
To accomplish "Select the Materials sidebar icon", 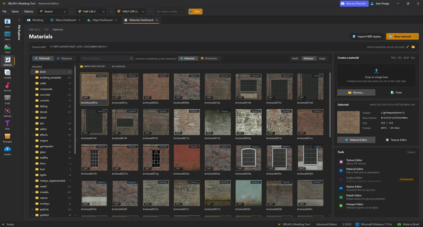I will [7, 61].
